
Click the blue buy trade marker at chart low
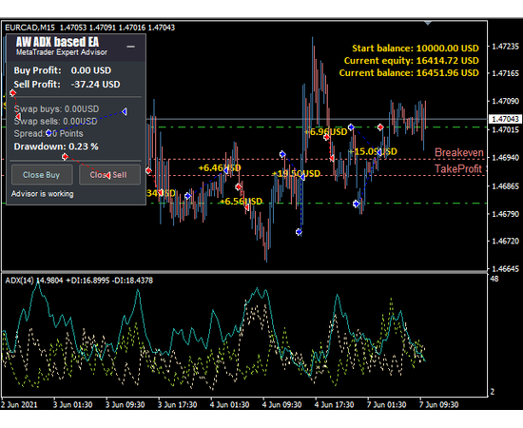[300, 232]
